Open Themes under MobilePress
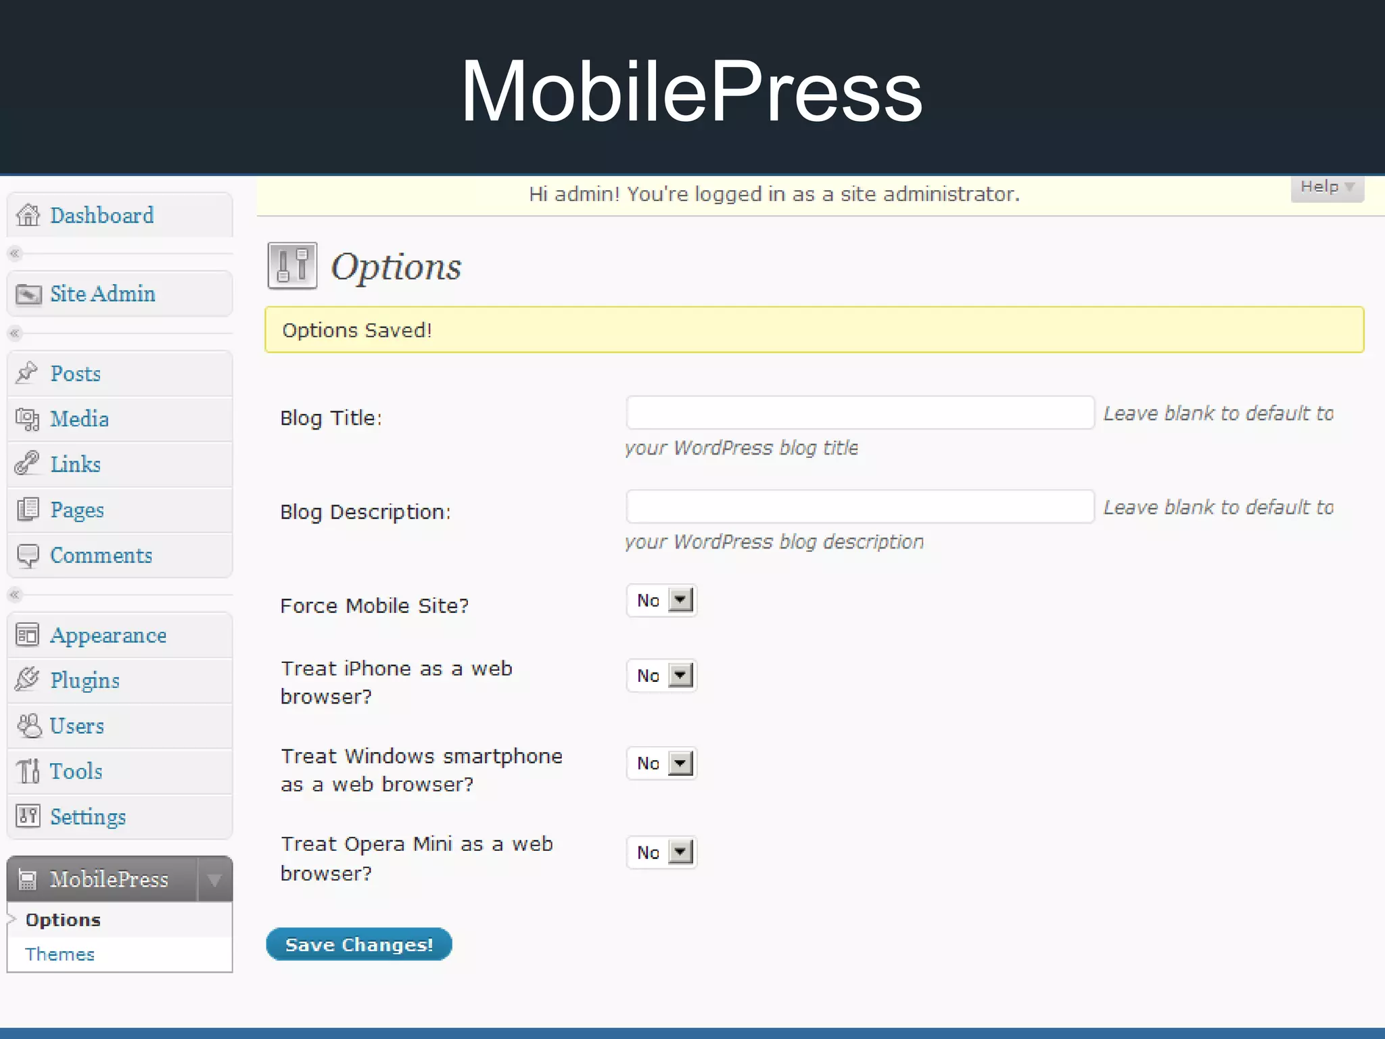 click(x=60, y=954)
